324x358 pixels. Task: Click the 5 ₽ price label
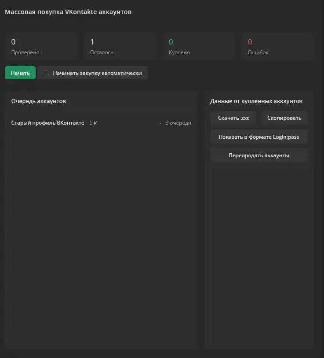tap(93, 123)
